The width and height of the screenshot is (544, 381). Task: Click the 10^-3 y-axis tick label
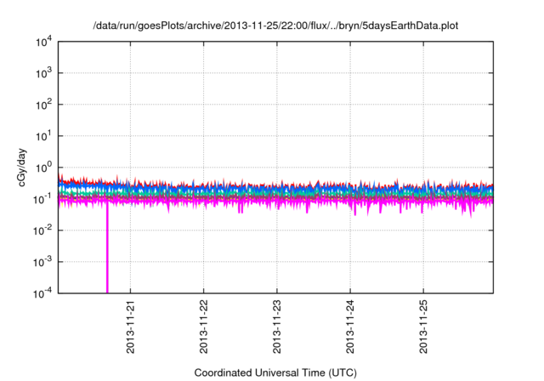coord(42,262)
